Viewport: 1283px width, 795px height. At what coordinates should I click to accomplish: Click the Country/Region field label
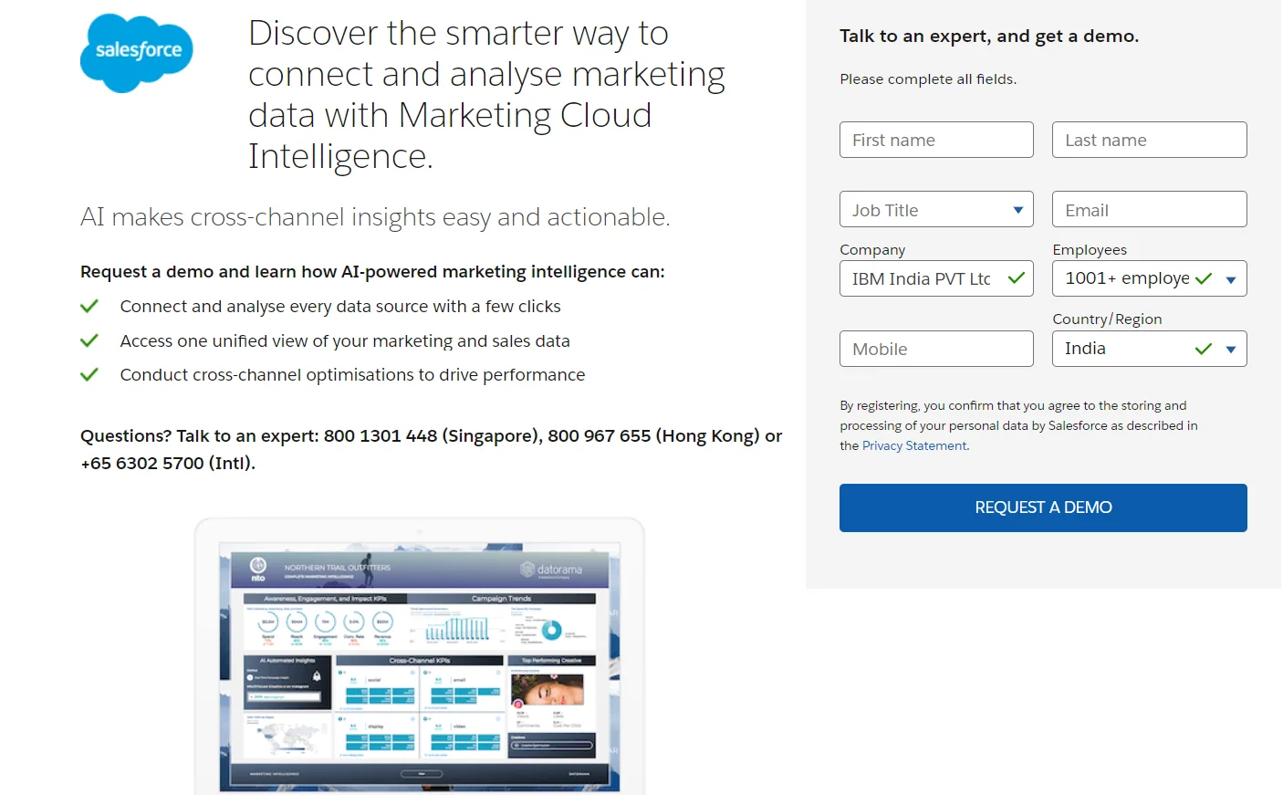[1107, 319]
